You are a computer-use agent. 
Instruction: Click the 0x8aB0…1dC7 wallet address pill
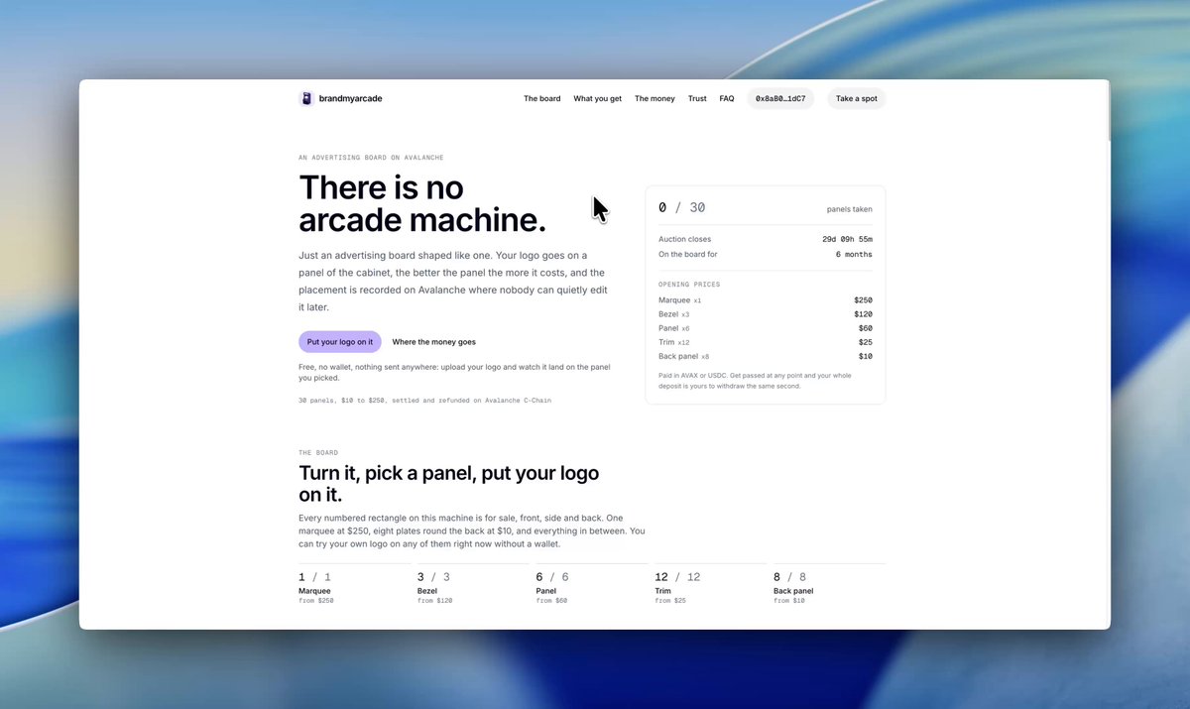(780, 98)
